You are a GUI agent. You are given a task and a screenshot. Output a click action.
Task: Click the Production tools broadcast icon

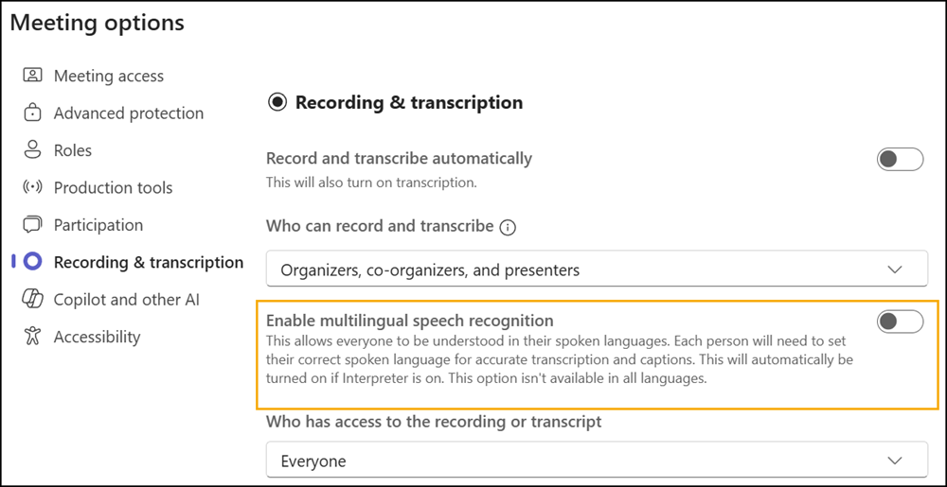(33, 187)
